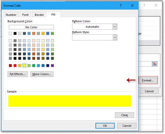
Task: Click help icon of the background dialog
Action: click(x=144, y=5)
